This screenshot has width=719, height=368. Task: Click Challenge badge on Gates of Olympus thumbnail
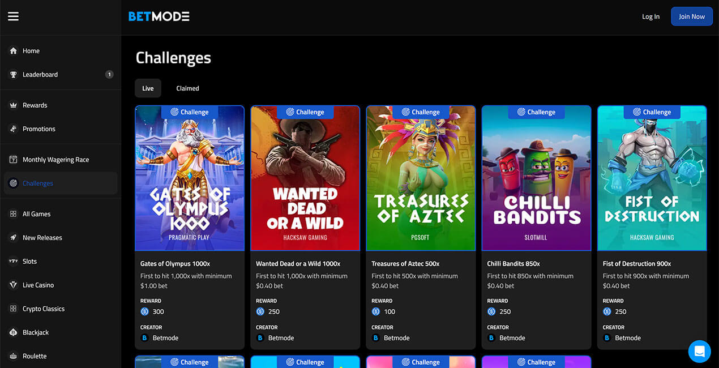(x=190, y=112)
